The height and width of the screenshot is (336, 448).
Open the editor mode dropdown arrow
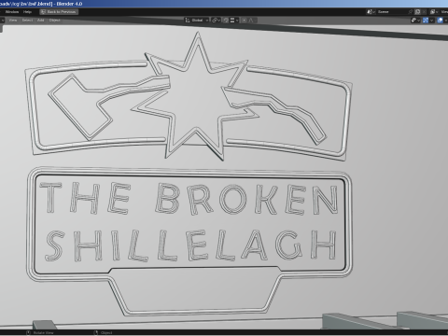tap(3, 21)
